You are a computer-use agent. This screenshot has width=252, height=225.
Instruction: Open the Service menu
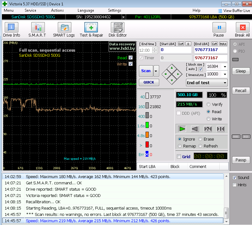click(30, 10)
